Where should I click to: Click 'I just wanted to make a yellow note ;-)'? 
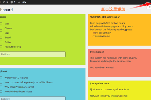109,89
